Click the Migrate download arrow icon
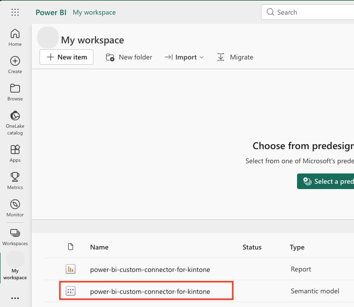354x307 pixels. [221, 57]
